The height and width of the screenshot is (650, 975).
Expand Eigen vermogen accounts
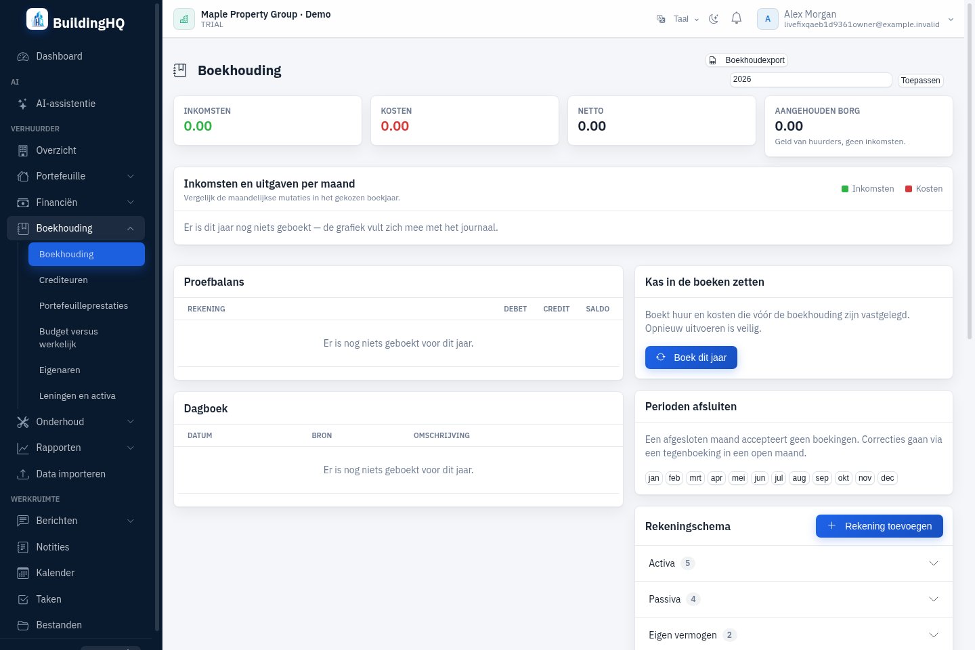(x=794, y=635)
